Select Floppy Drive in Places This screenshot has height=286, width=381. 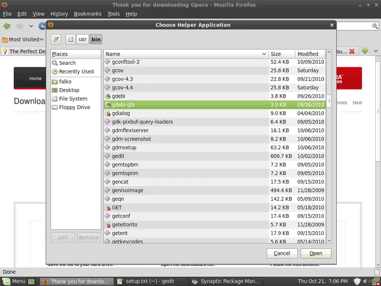[x=74, y=107]
